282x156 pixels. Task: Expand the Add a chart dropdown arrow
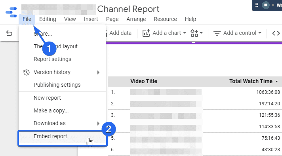click(185, 33)
